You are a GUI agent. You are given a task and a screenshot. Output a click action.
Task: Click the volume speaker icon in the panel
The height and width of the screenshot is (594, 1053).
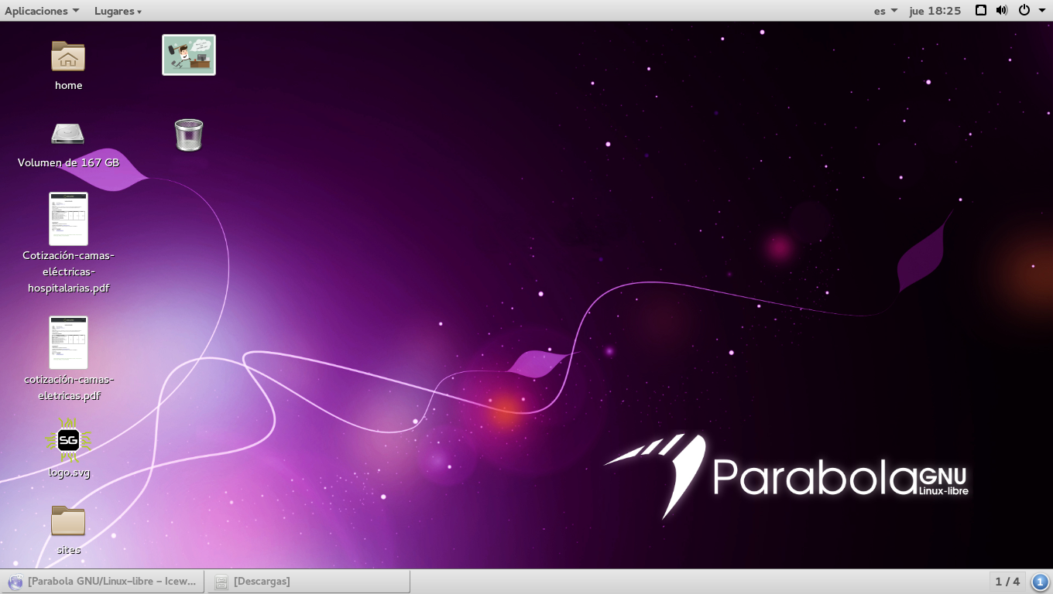(1002, 10)
